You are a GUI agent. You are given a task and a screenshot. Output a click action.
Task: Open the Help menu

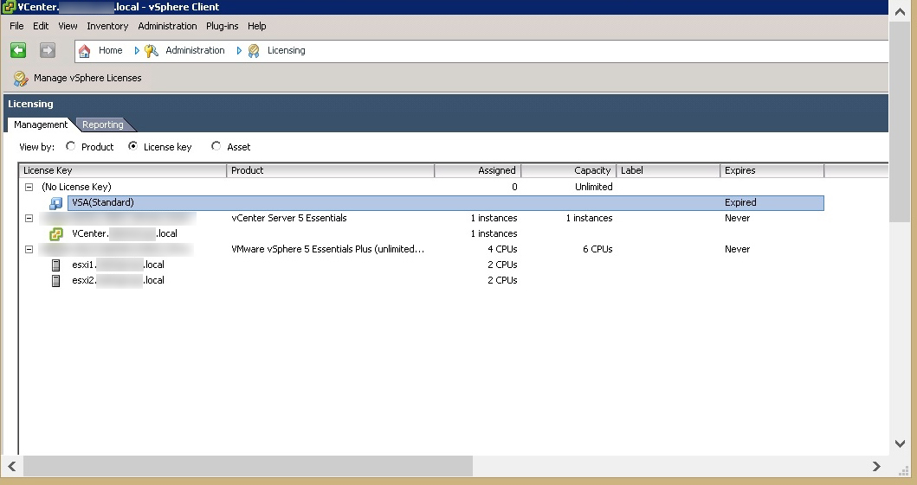(256, 26)
